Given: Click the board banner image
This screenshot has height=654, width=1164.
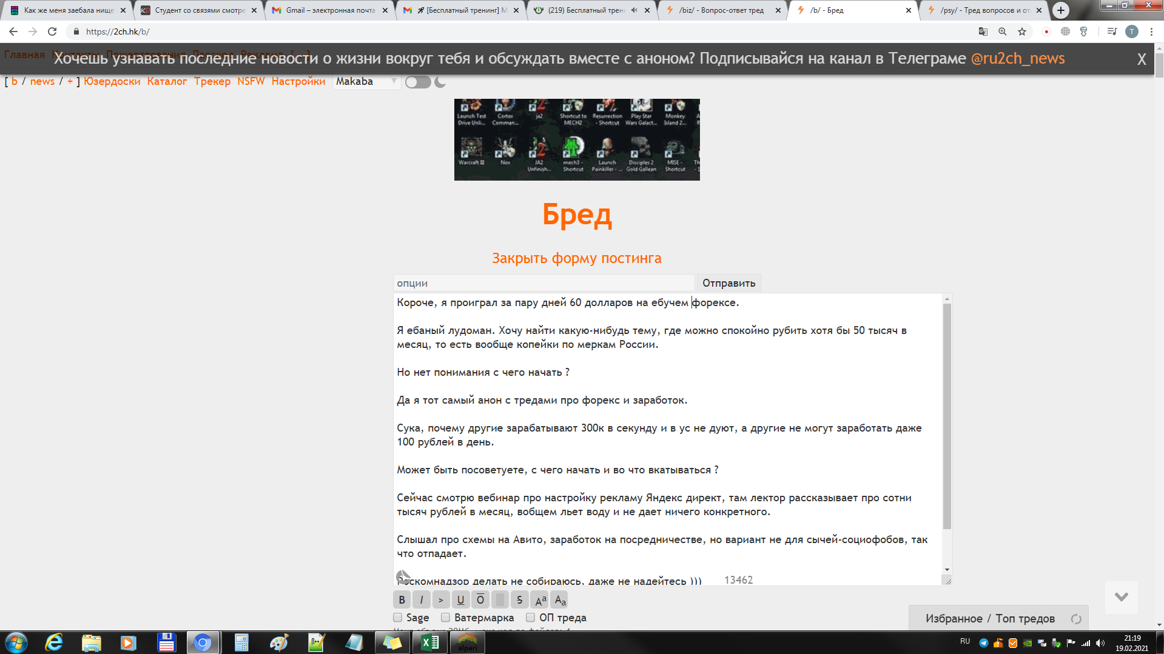Looking at the screenshot, I should point(577,139).
